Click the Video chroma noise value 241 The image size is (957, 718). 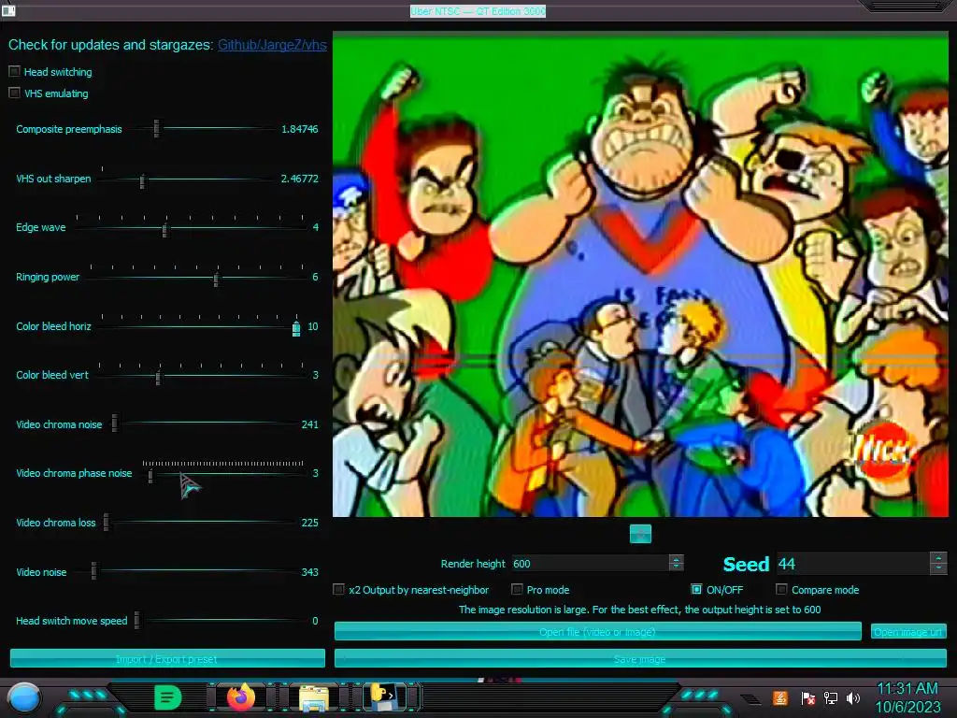coord(310,424)
